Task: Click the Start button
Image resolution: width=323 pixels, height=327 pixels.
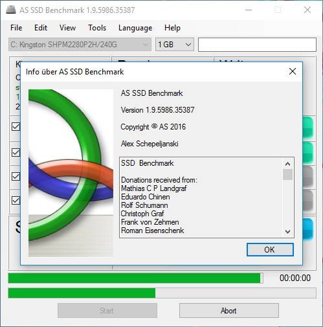Action: 107,311
